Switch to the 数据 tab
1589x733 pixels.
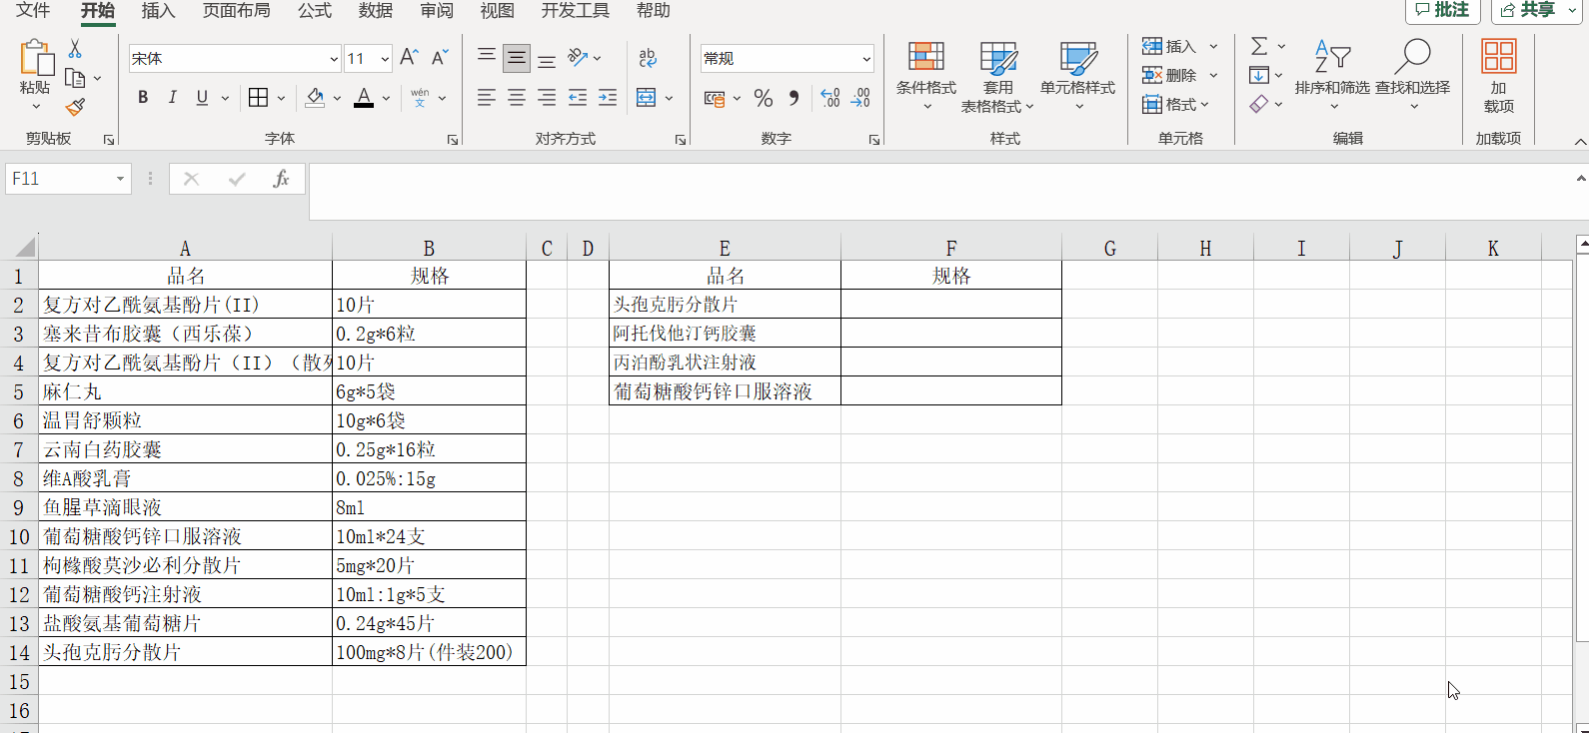point(375,11)
